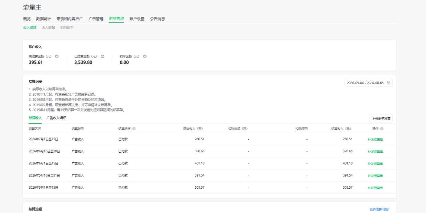Switch to 数据统计 tab
This screenshot has width=426, height=213.
click(x=44, y=19)
